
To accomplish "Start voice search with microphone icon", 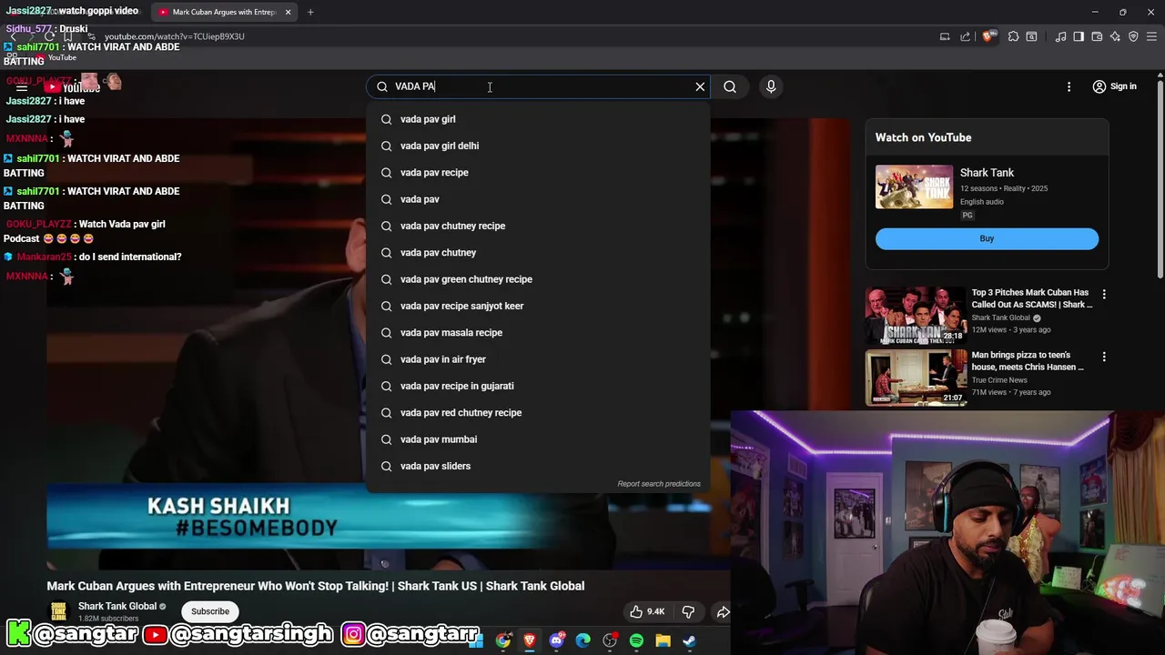I will (x=771, y=86).
